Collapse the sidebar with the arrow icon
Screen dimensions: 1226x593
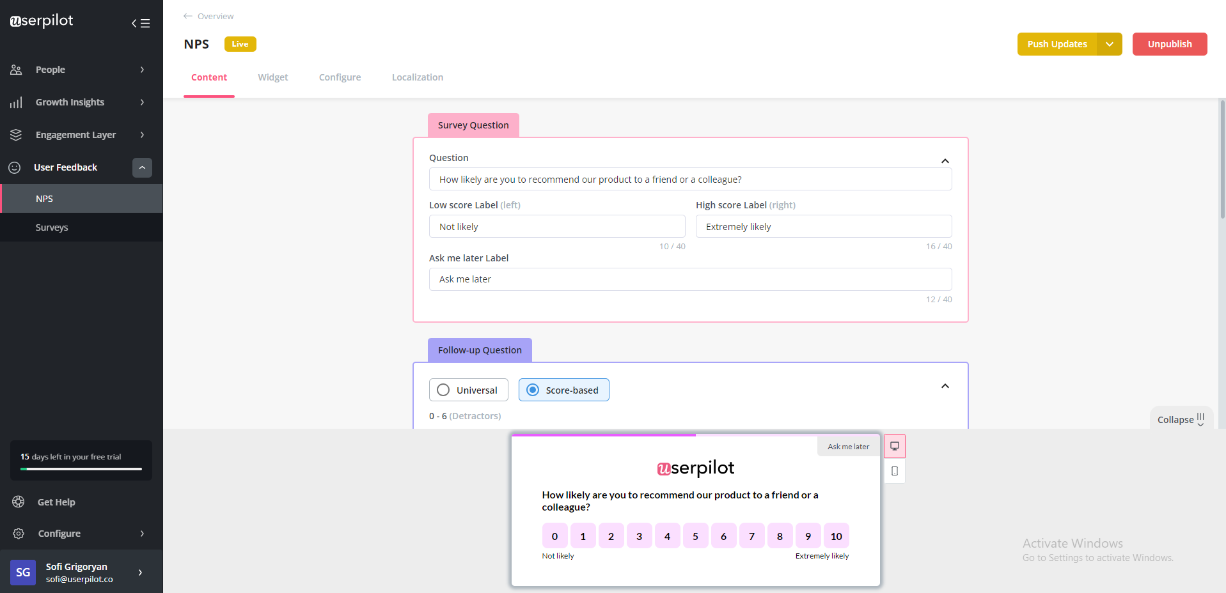point(135,23)
